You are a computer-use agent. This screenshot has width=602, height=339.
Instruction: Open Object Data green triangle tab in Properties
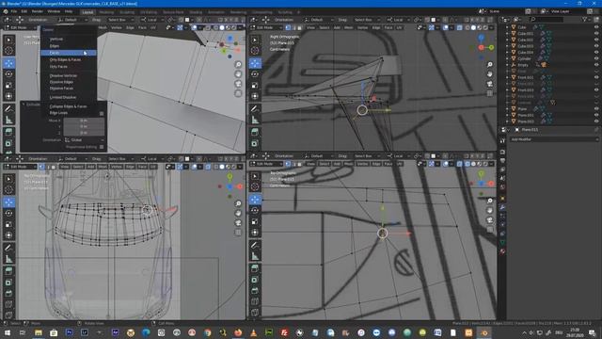pos(502,243)
